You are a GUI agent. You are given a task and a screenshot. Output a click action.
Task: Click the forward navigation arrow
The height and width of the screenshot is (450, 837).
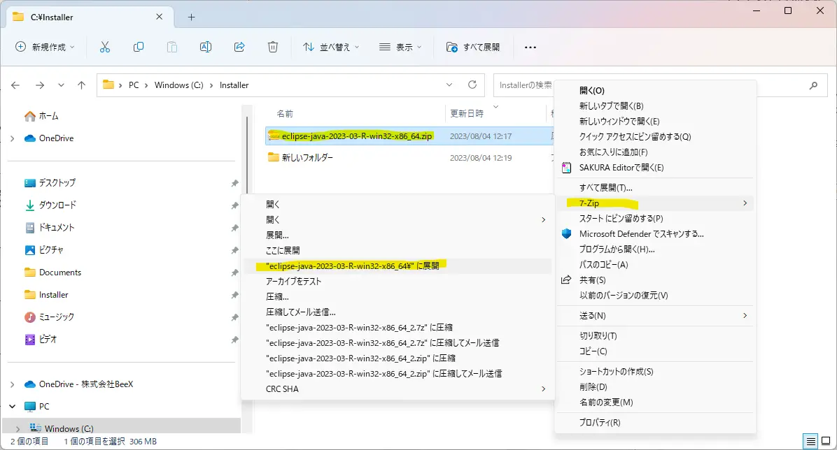pyautogui.click(x=39, y=85)
